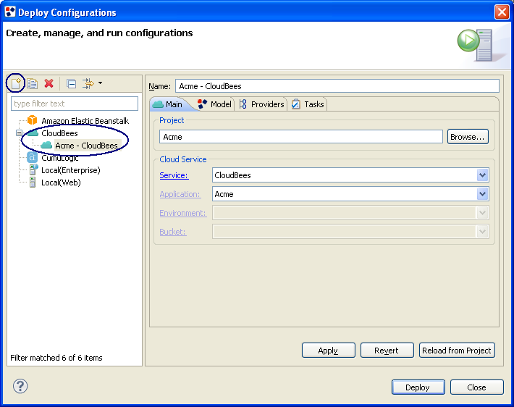
Task: Click the Local(Web) server icon
Action: coord(33,182)
